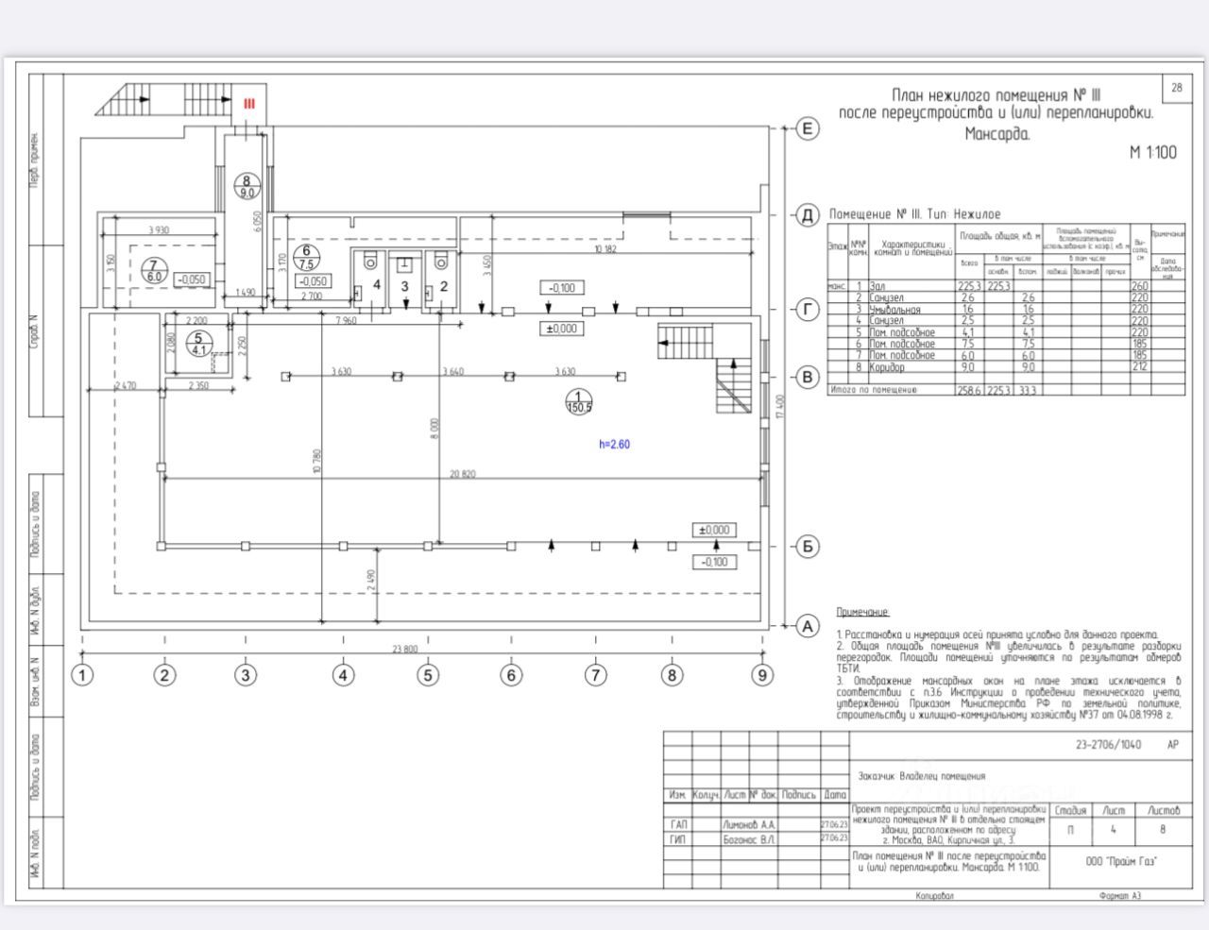The height and width of the screenshot is (930, 1209).
Task: Click grid axis bubble number 9
Action: coord(762,675)
